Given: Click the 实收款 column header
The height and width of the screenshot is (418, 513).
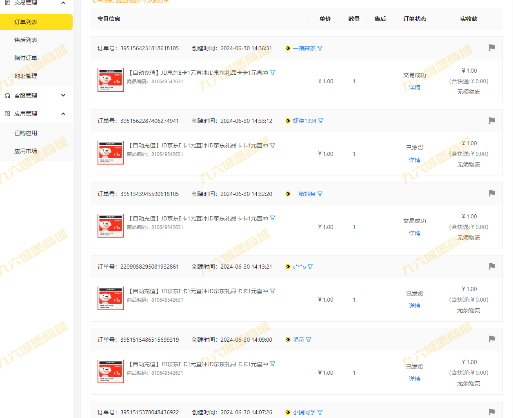Looking at the screenshot, I should click(x=469, y=19).
